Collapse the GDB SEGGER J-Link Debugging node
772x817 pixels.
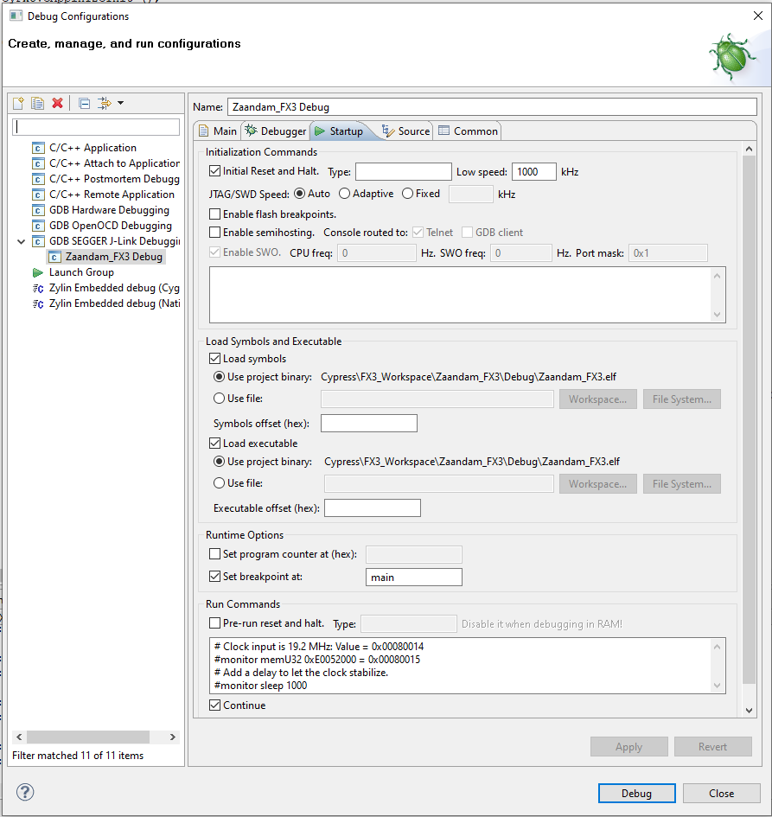click(20, 240)
